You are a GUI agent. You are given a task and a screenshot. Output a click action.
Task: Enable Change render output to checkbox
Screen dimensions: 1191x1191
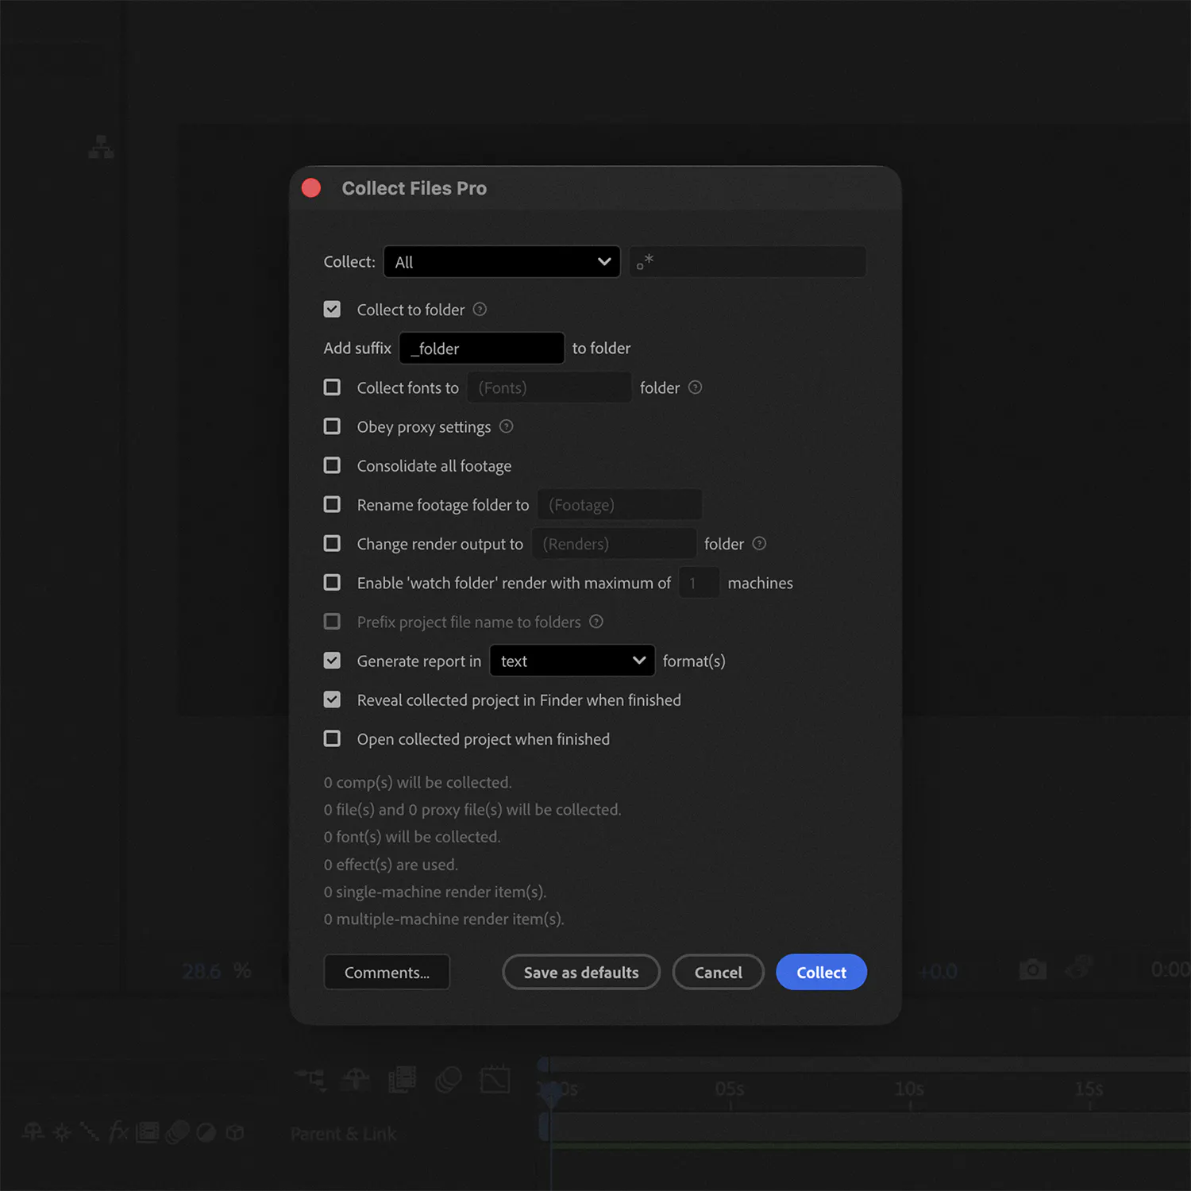click(x=332, y=543)
